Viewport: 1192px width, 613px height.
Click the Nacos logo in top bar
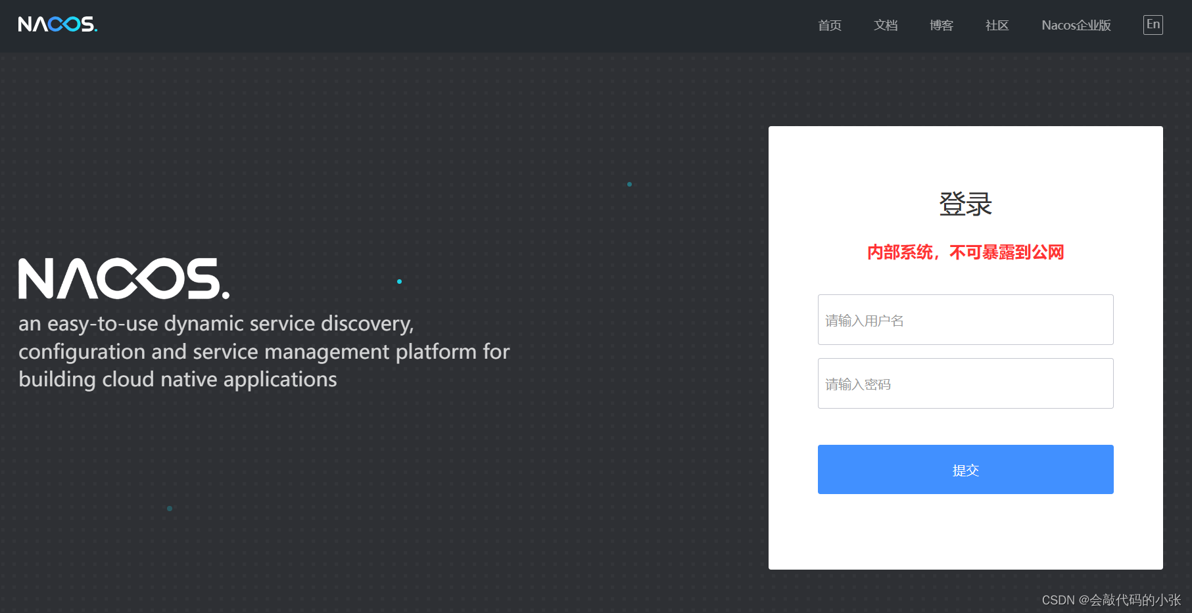[x=58, y=24]
